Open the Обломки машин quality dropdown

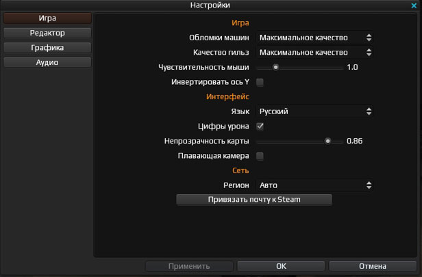(x=314, y=38)
